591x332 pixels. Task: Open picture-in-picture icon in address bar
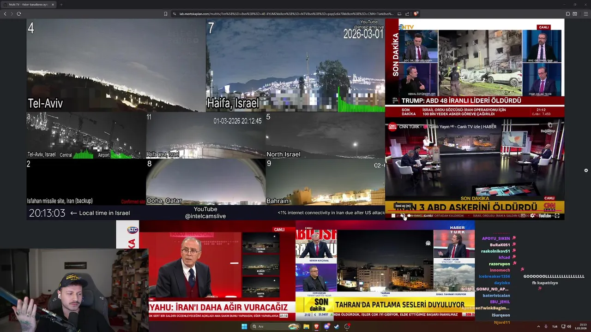[x=399, y=14]
